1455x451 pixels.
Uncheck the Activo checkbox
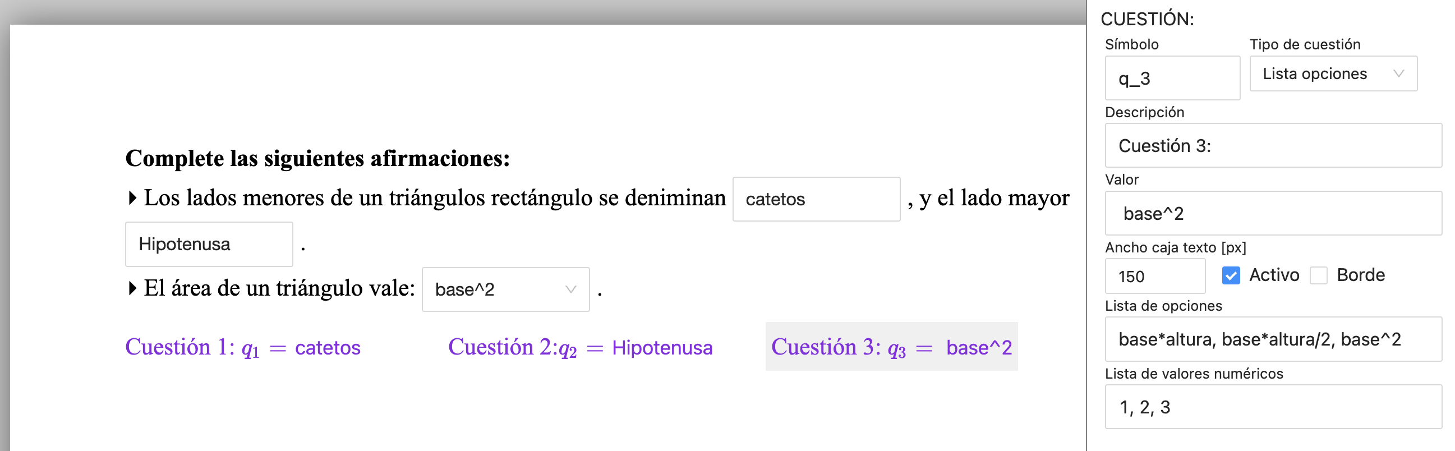(1230, 275)
